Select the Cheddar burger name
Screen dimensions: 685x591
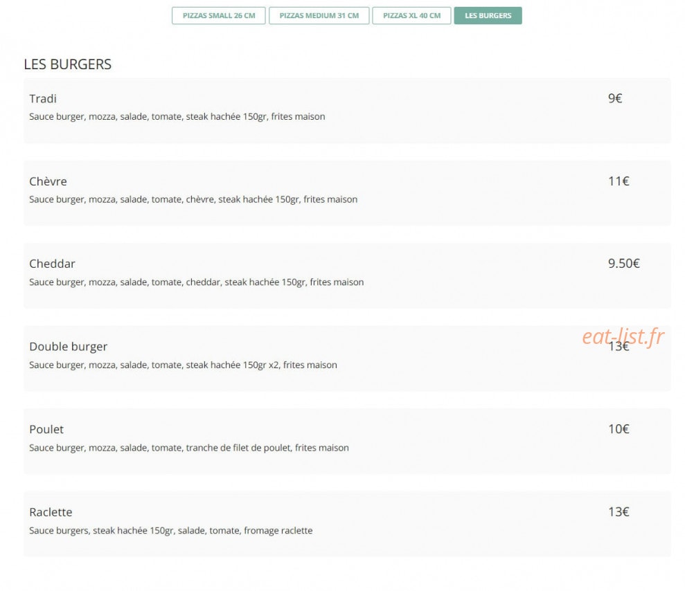[52, 264]
